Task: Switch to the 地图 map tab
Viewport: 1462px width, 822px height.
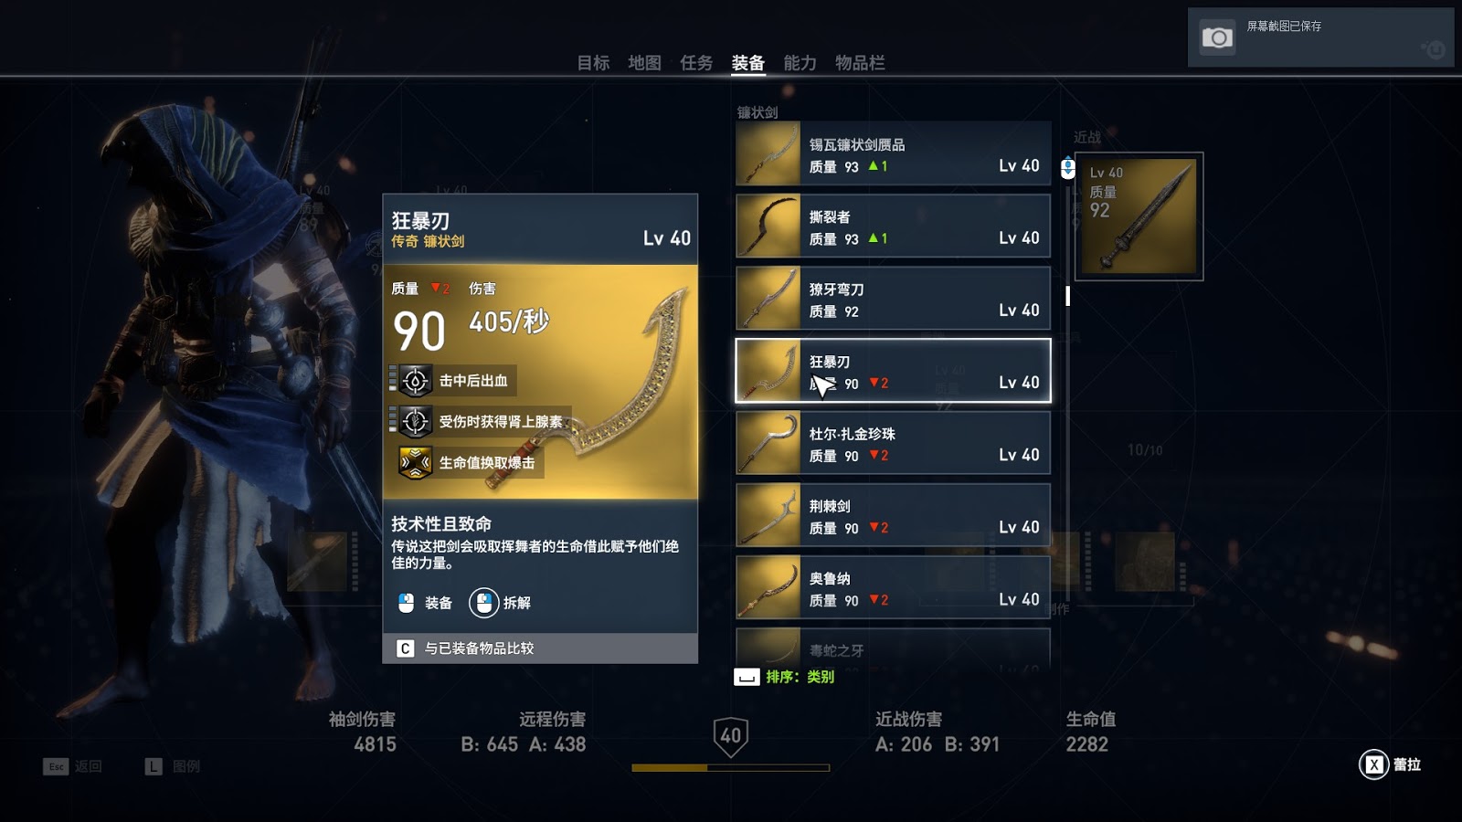Action: (644, 63)
